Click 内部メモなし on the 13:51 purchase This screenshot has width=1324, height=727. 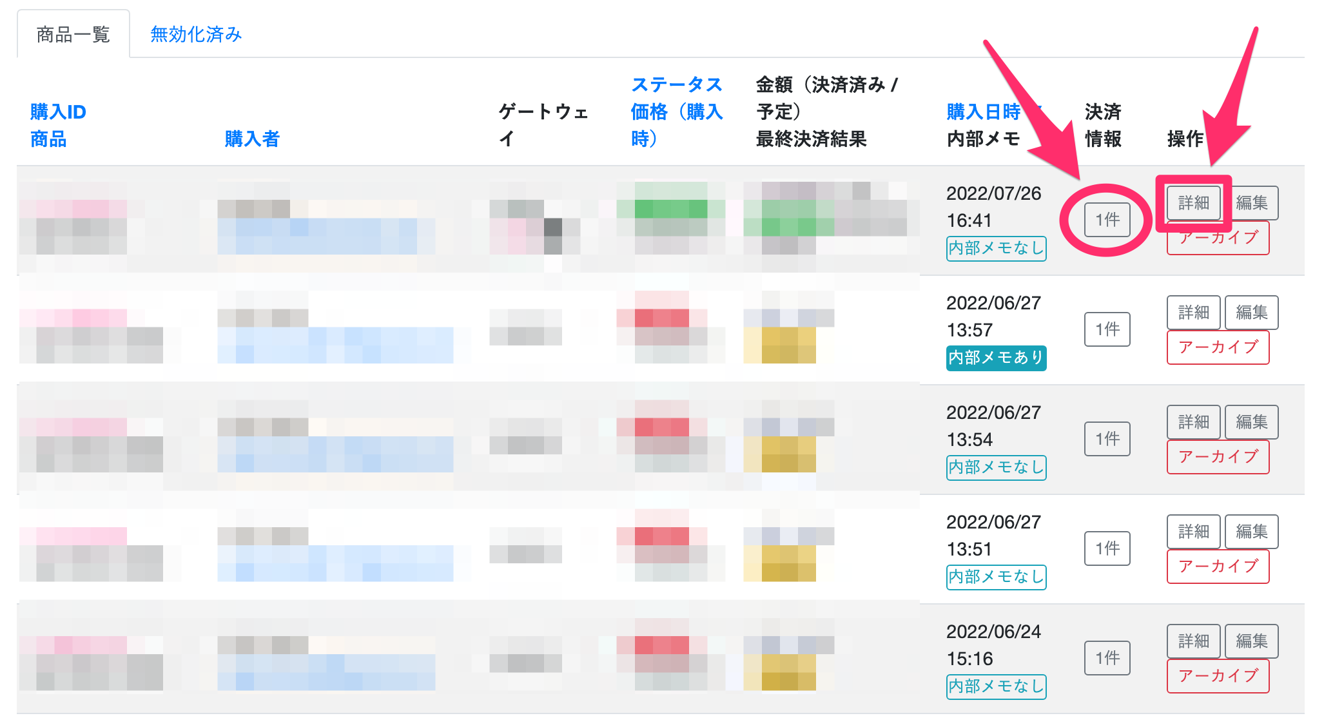point(996,577)
